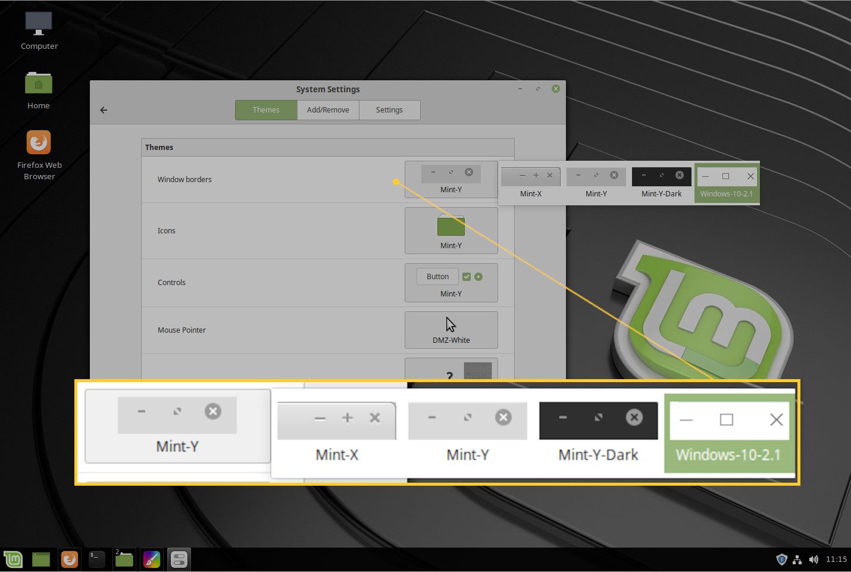Launch Firefox from the taskbar
This screenshot has height=572, width=851.
point(69,560)
